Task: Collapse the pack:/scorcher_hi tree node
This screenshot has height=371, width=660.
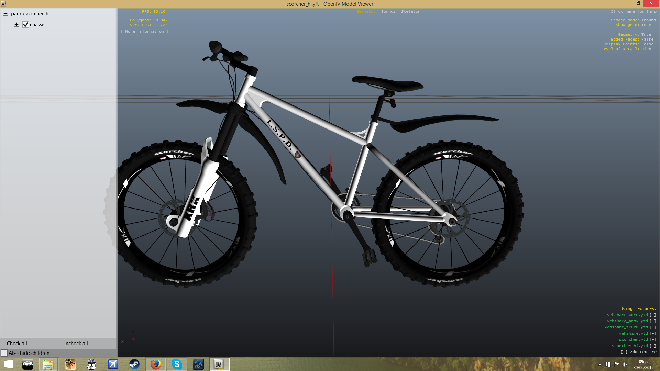Action: (5, 13)
